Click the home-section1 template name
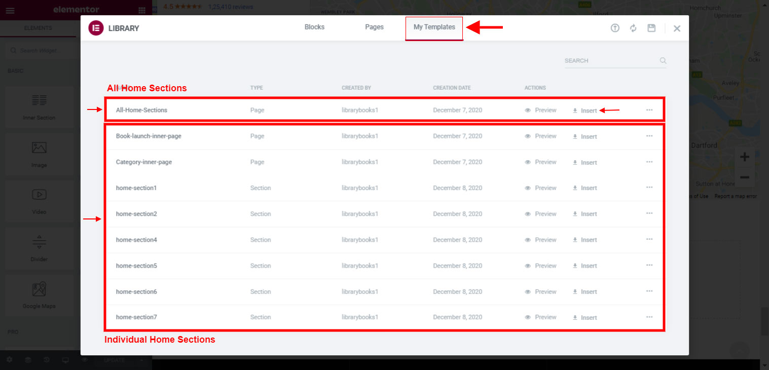 [136, 188]
